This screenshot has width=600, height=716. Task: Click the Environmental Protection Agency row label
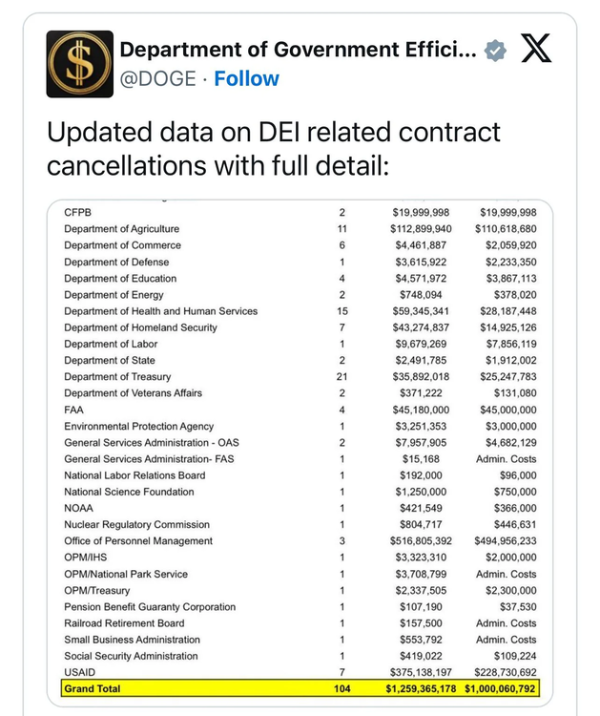(x=138, y=426)
